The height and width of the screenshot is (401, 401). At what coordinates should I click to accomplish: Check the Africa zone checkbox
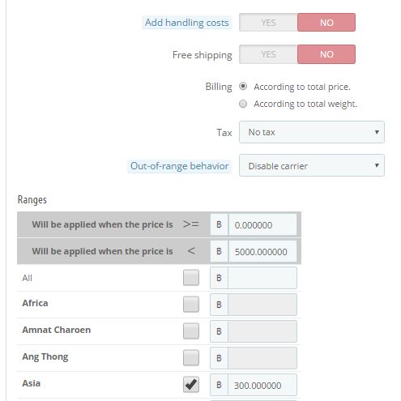coord(191,305)
